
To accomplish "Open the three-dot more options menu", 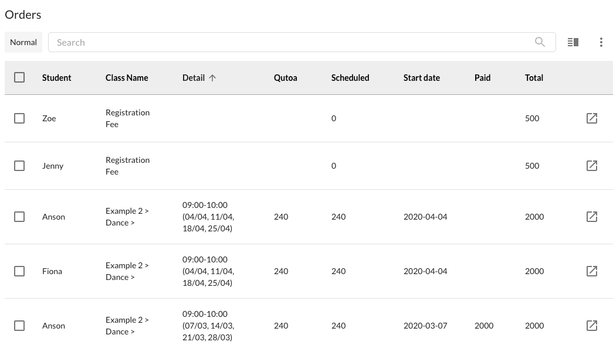I will [x=601, y=42].
